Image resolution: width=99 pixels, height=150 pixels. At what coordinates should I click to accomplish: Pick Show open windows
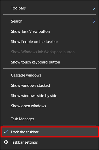click(x=28, y=106)
